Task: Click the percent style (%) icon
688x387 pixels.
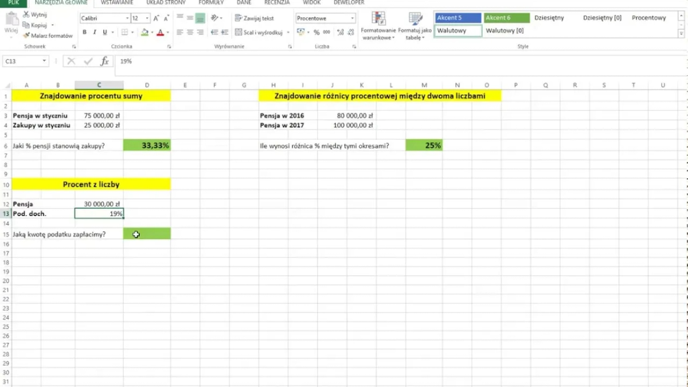Action: 316,33
